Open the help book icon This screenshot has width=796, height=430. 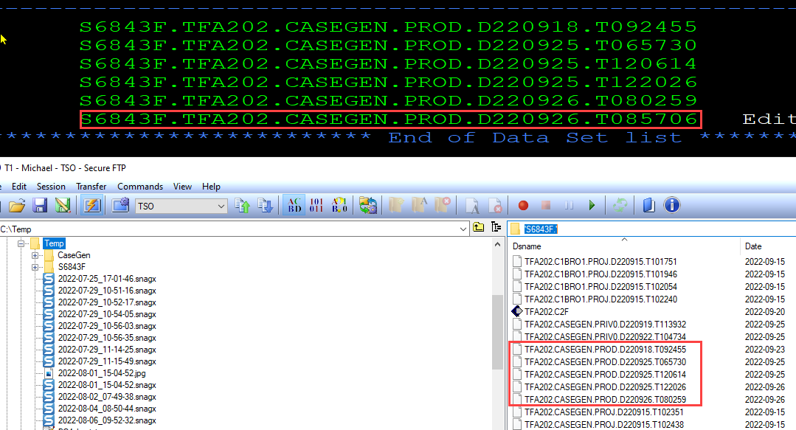[648, 206]
